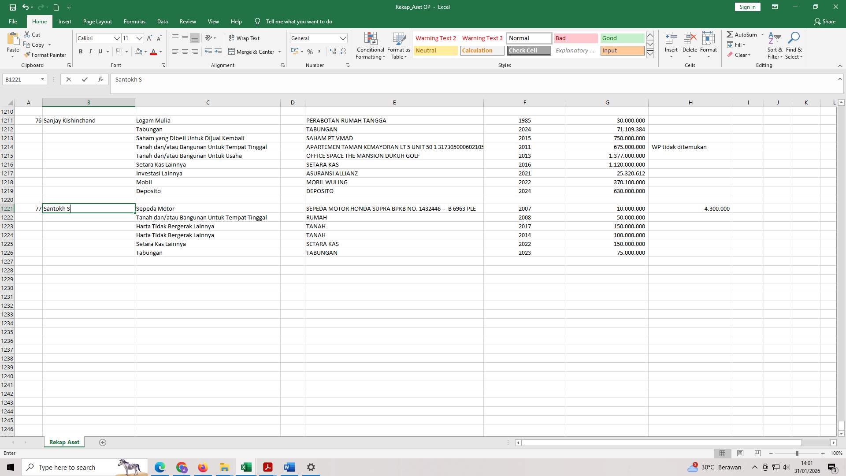This screenshot has height=476, width=846.
Task: Apply bold formatting
Action: coord(81,52)
